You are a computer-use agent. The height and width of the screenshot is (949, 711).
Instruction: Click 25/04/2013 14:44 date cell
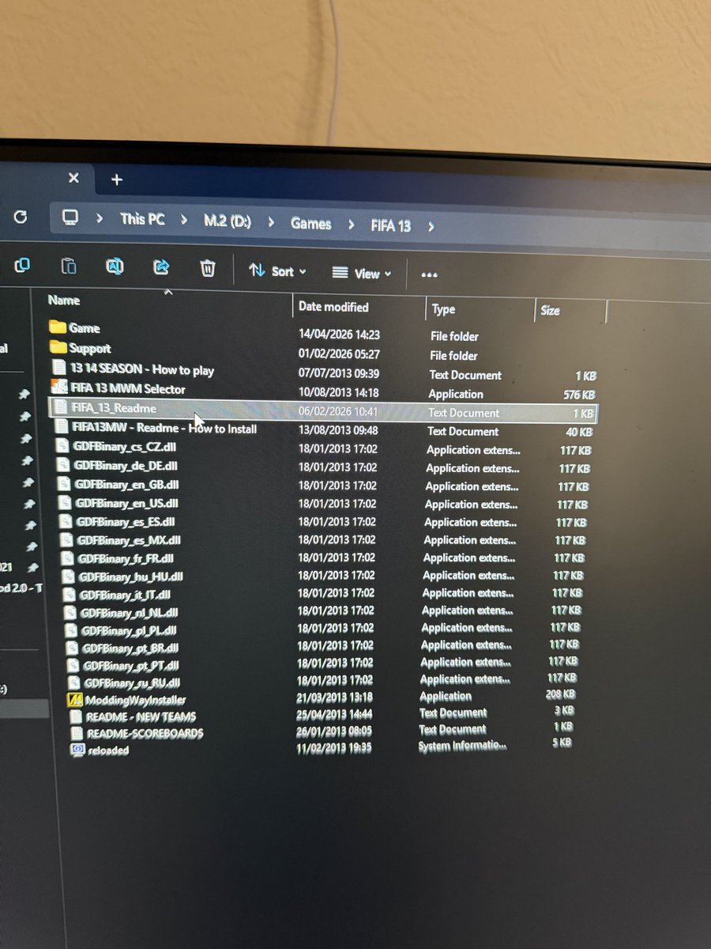coord(333,713)
